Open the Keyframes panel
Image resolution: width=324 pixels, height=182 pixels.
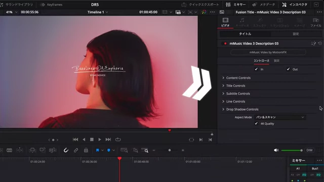(51, 5)
